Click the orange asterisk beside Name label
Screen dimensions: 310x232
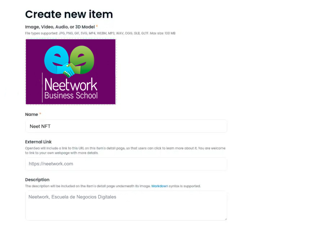point(40,115)
